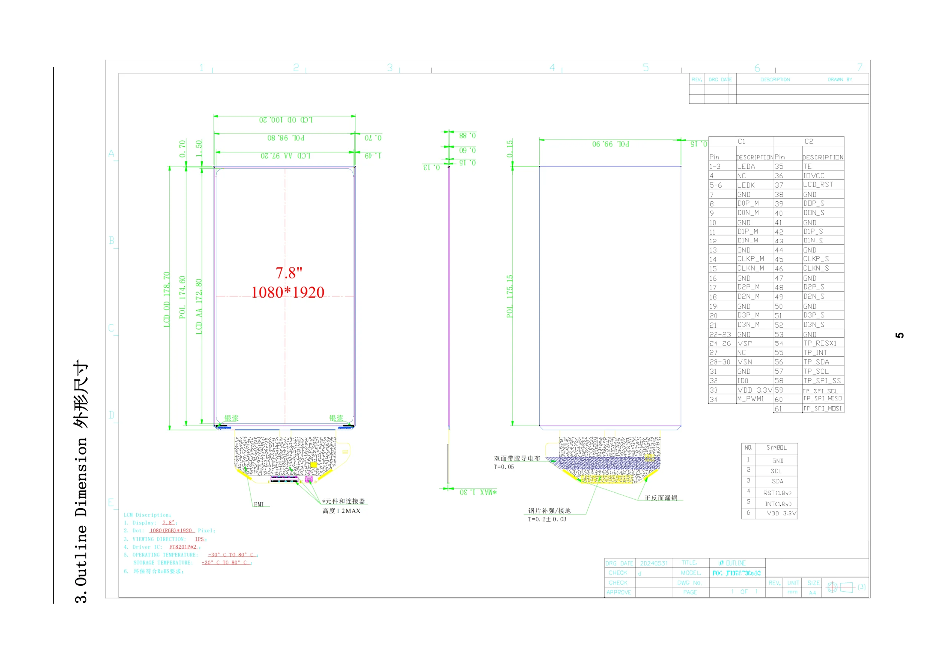Click the "*MAX 1.30" thickness dimension
This screenshot has height=671, width=949.
[478, 492]
